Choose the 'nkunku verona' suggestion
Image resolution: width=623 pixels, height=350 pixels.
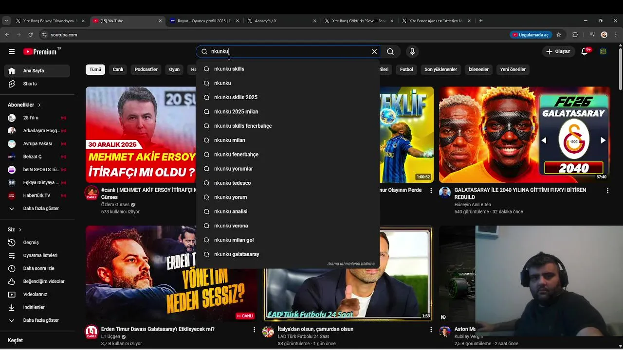288,226
